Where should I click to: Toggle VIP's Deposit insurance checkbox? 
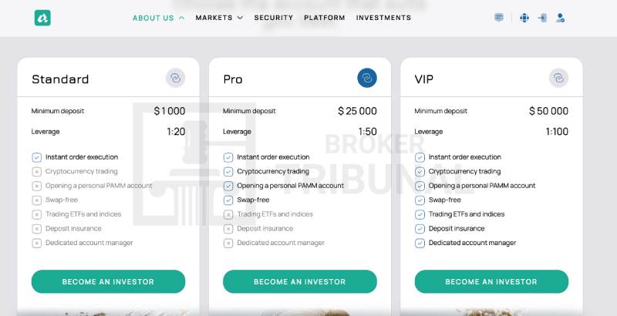pos(420,229)
